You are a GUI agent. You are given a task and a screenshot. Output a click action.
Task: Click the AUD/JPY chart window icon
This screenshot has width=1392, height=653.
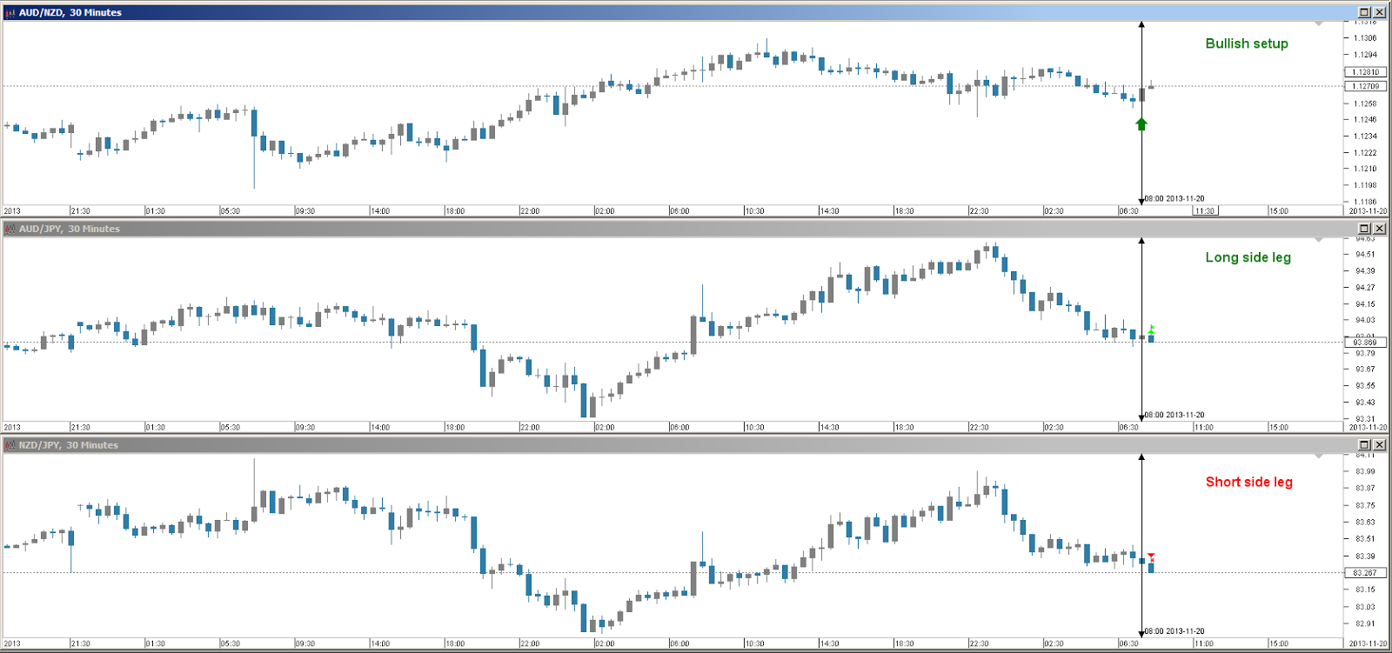point(10,229)
